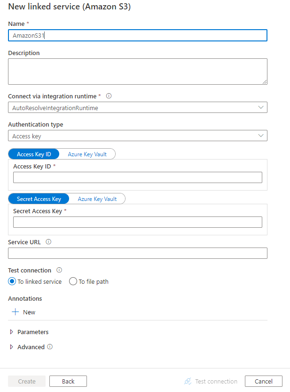Click the Name input field

click(x=137, y=35)
